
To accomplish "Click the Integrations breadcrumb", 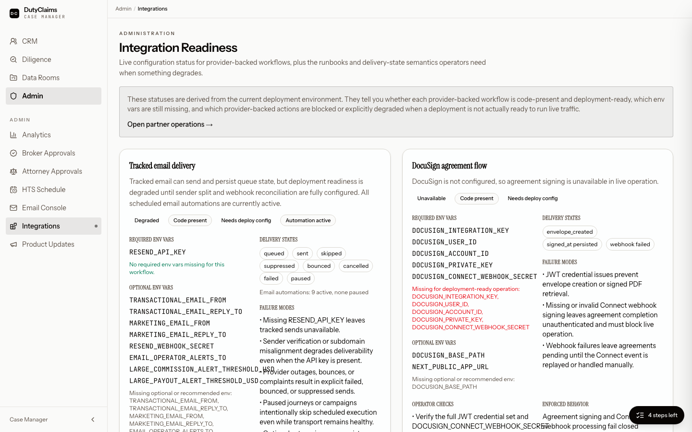I will (x=152, y=9).
